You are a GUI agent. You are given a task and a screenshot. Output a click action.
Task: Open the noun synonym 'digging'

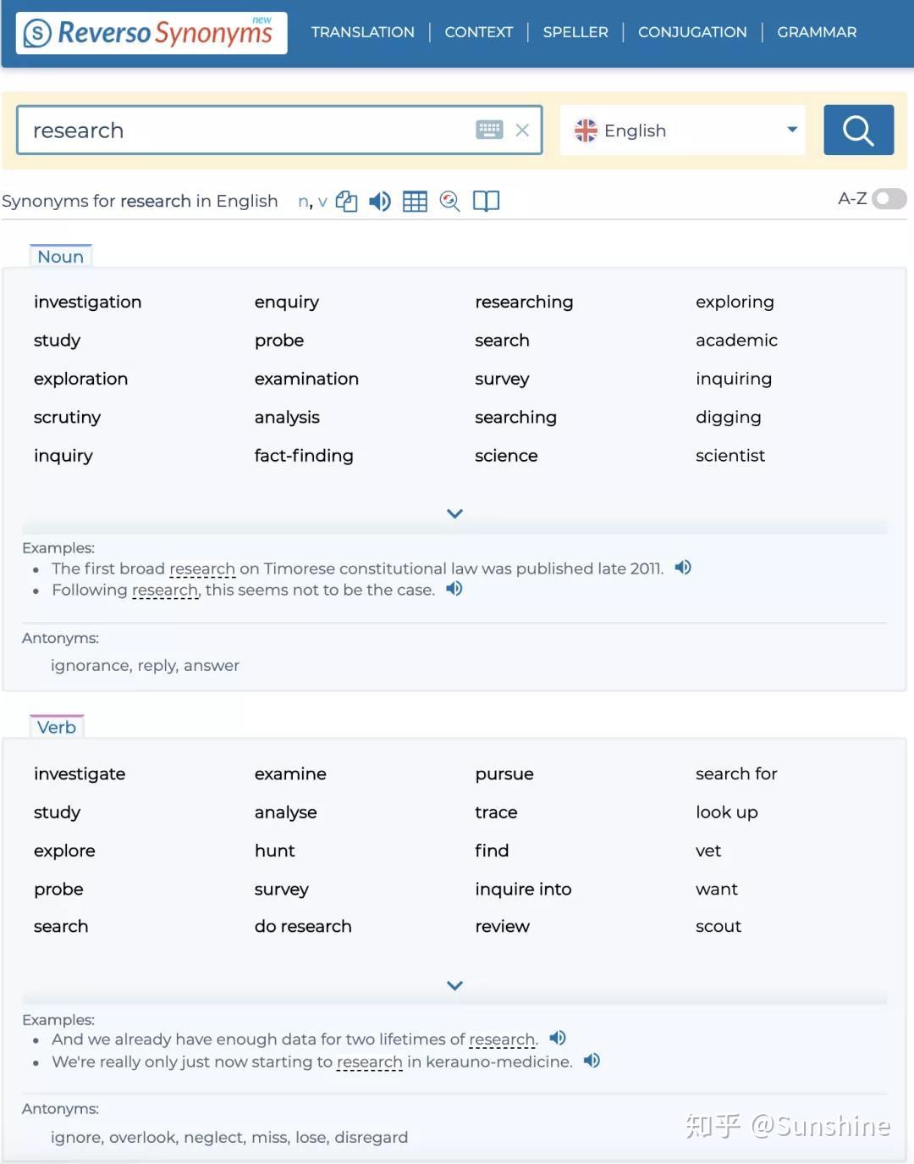pyautogui.click(x=728, y=417)
